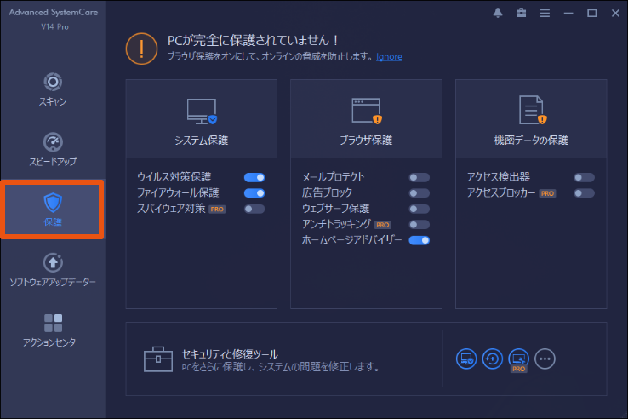This screenshot has width=628, height=419.
Task: Click the 機密データの保護 heading
Action: click(x=531, y=140)
